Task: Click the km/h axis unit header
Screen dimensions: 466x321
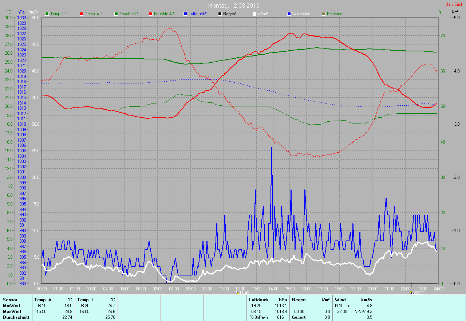Action: coord(33,12)
